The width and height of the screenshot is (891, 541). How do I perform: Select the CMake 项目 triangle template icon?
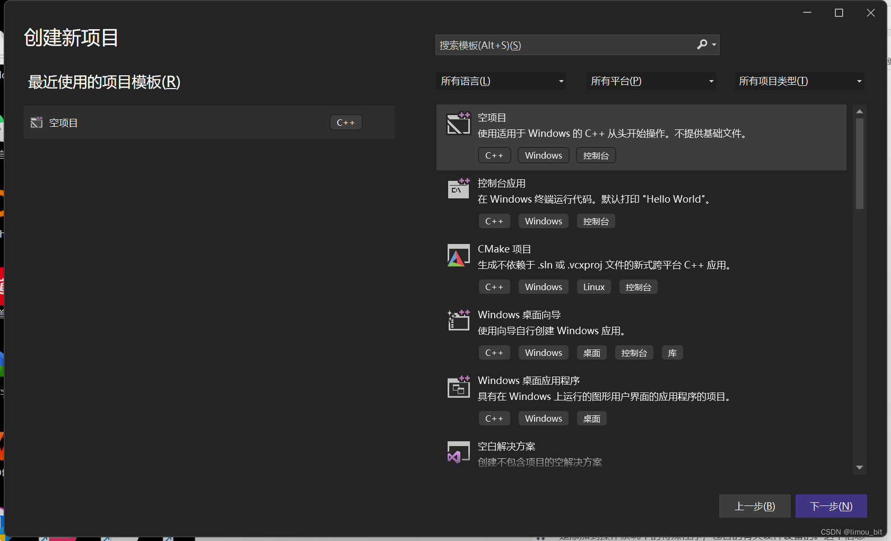click(458, 255)
